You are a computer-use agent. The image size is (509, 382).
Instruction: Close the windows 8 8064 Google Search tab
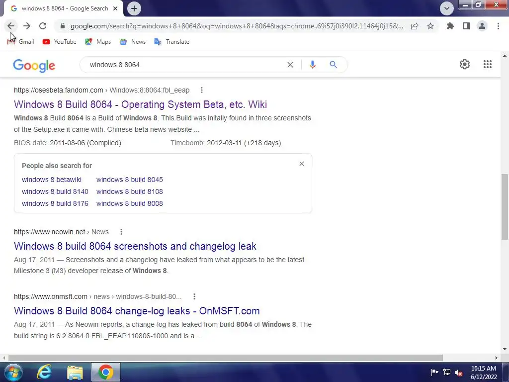pos(115,8)
